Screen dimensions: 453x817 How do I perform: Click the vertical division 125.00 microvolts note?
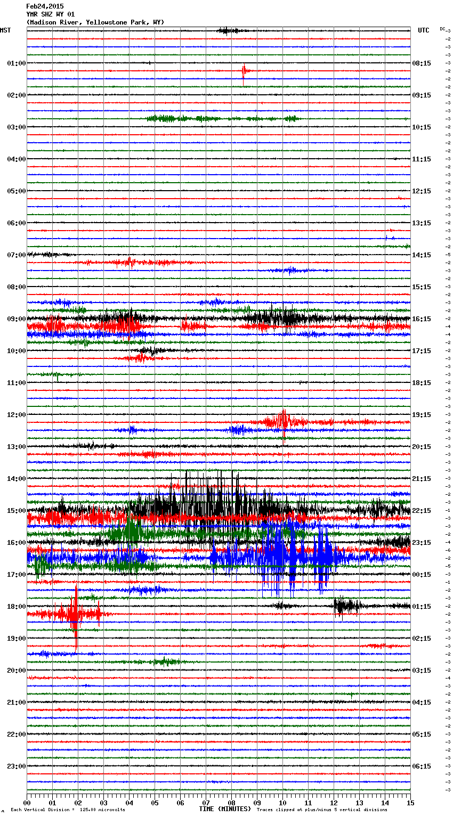pos(68,810)
